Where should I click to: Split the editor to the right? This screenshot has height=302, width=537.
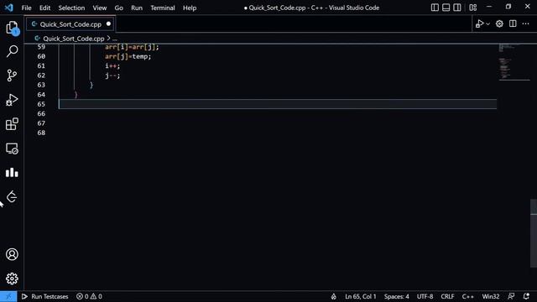[x=513, y=23]
